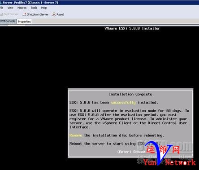Click the (Enter) Reboot prompt
The width and height of the screenshot is (199, 170).
131,152
